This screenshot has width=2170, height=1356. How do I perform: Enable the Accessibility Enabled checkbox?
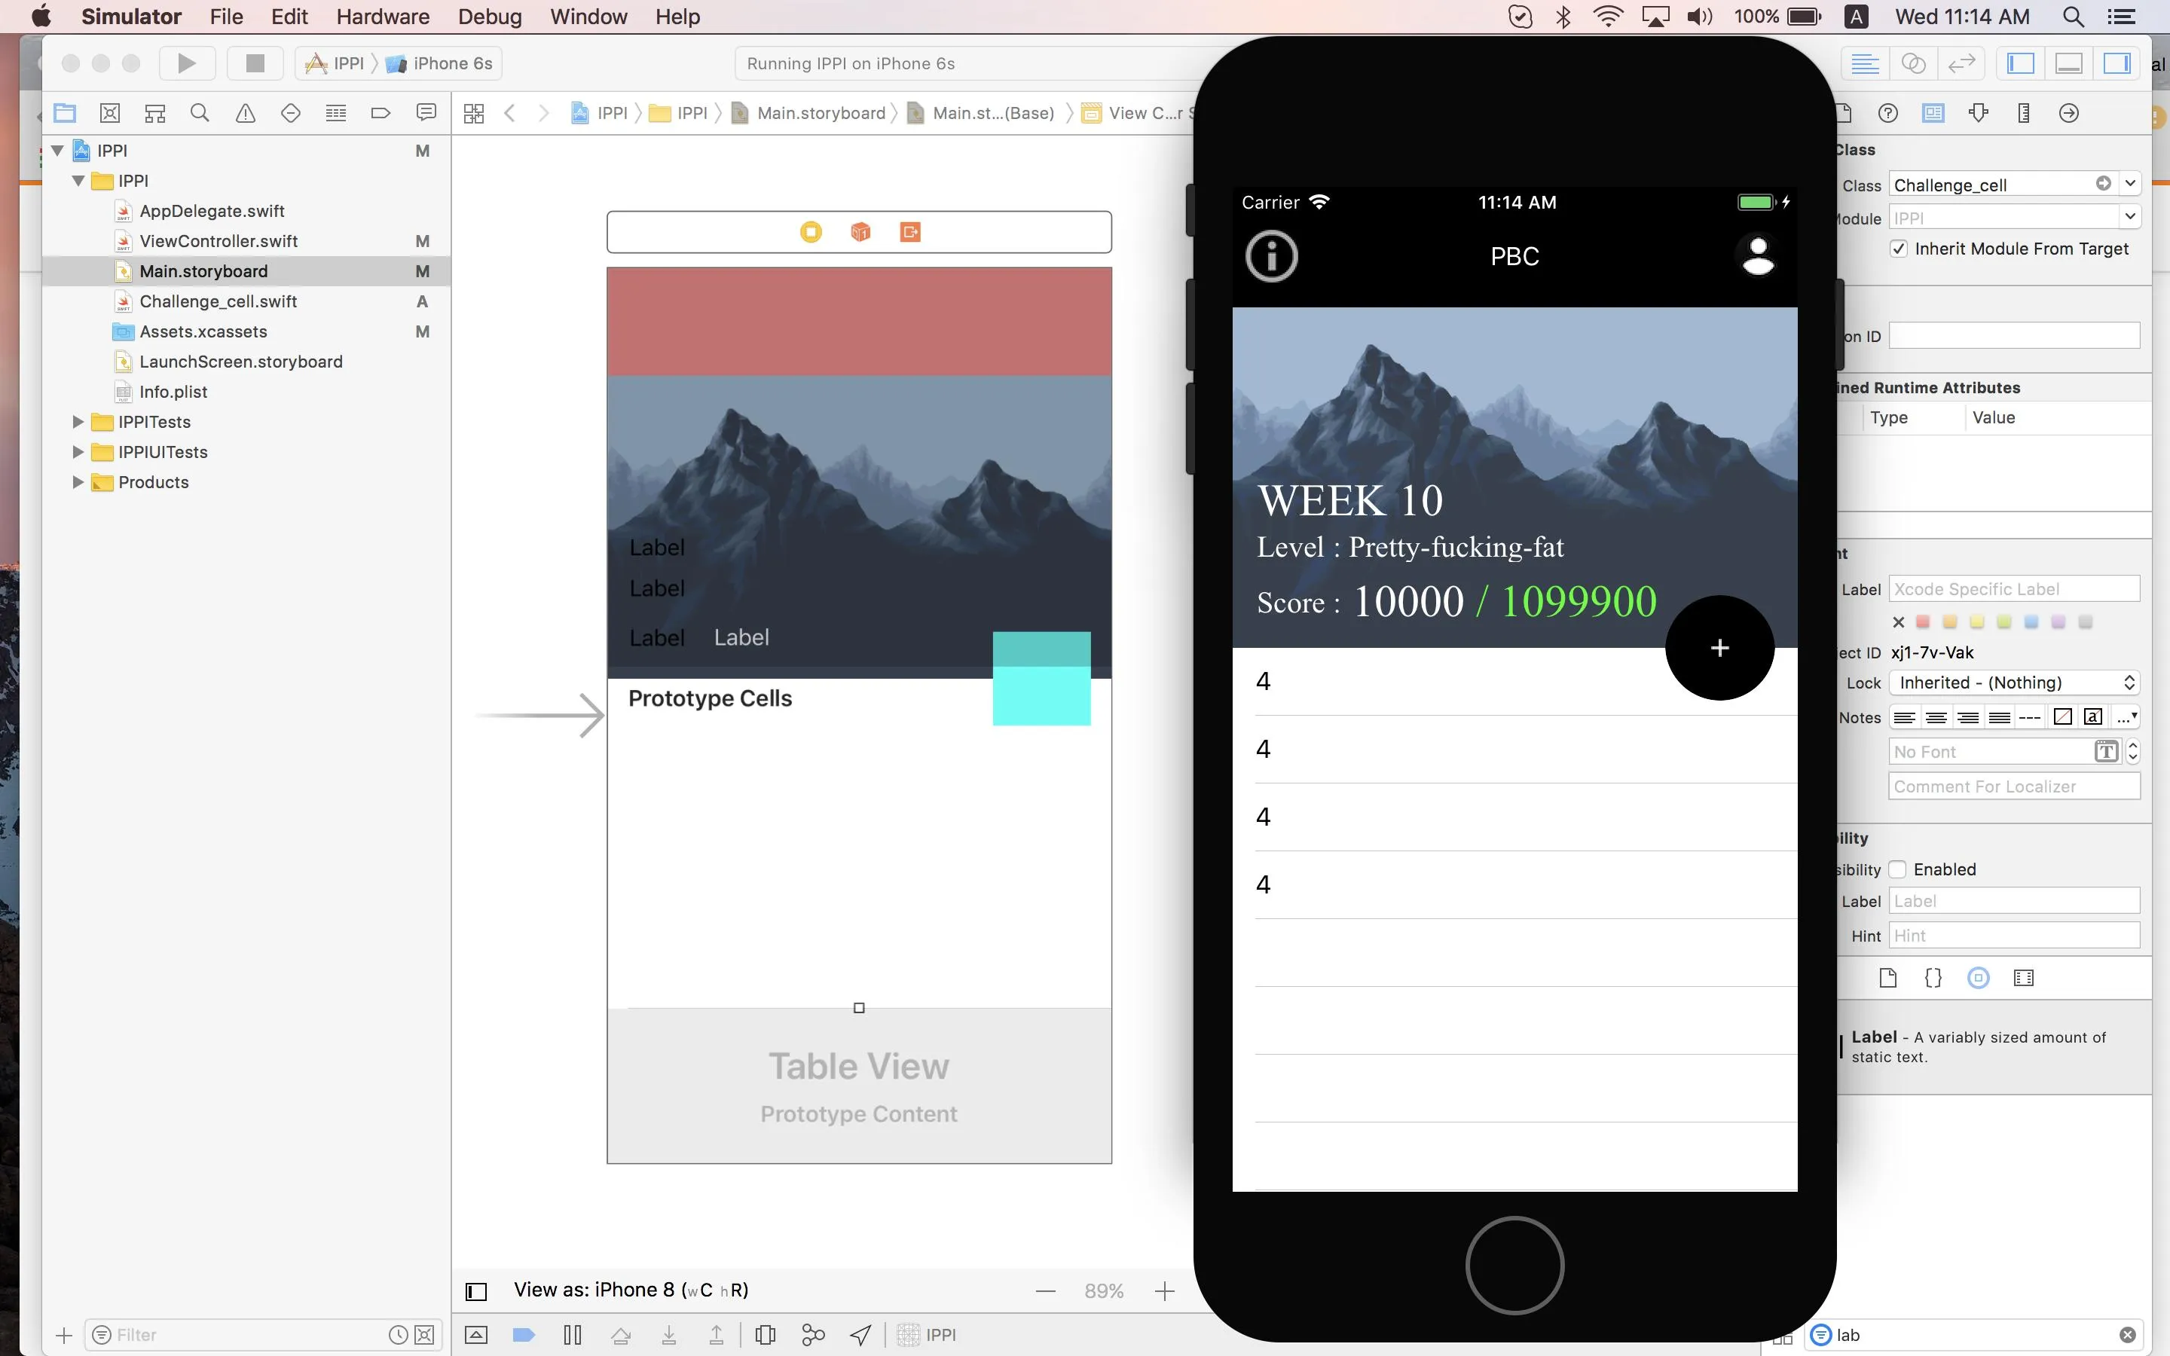(x=1897, y=869)
